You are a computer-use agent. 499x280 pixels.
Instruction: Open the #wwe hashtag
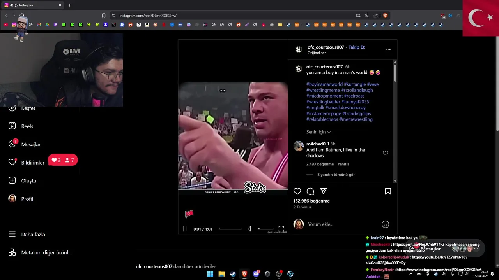pyautogui.click(x=373, y=84)
